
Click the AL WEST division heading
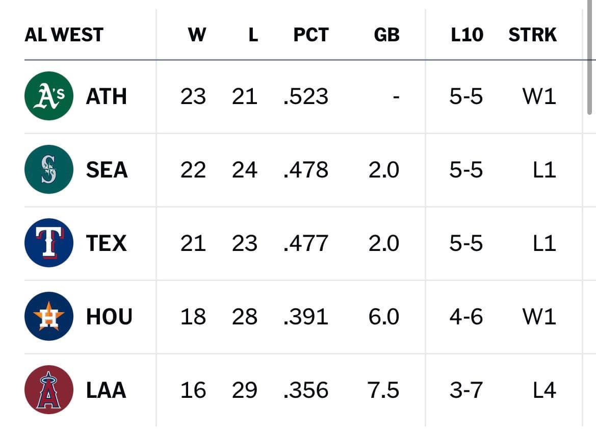(64, 35)
